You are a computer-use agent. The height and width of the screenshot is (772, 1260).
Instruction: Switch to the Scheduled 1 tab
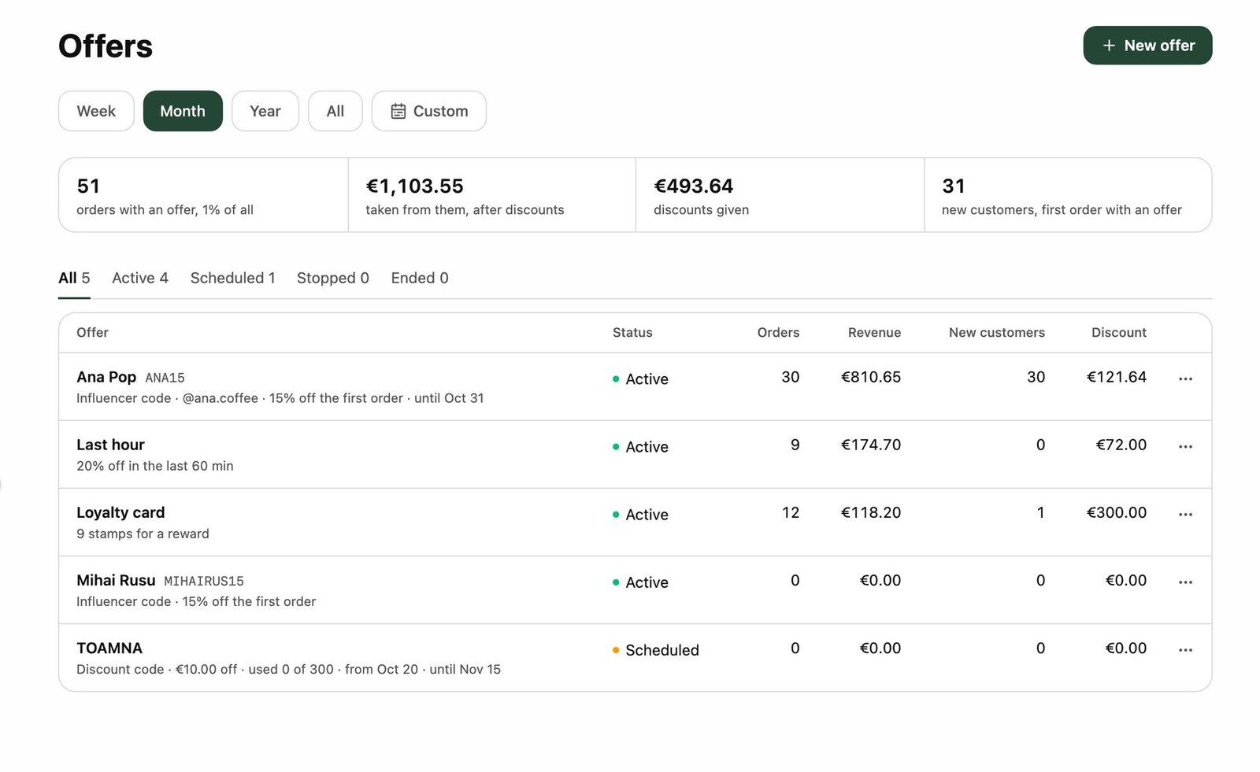[233, 278]
